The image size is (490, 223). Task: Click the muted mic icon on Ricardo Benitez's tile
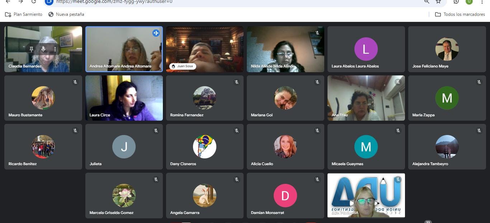coord(75,131)
